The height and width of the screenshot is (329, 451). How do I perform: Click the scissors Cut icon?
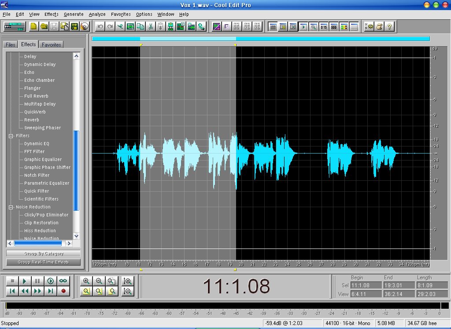pyautogui.click(x=150, y=26)
